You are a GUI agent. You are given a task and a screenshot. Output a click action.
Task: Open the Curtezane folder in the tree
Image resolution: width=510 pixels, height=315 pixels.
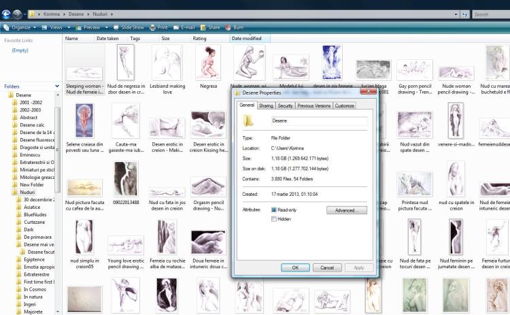point(34,222)
